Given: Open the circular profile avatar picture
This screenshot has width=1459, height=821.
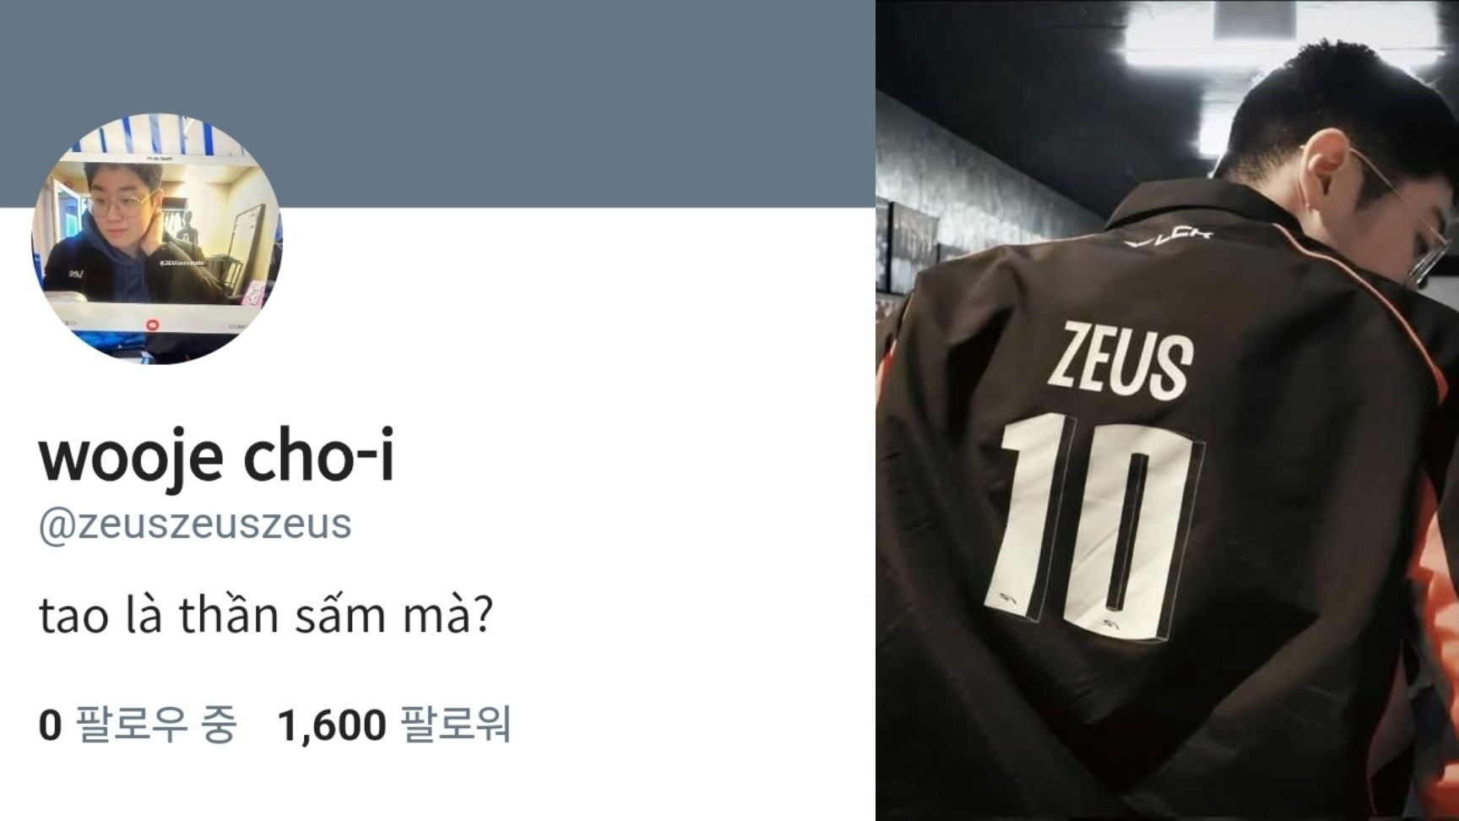Looking at the screenshot, I should pos(157,239).
